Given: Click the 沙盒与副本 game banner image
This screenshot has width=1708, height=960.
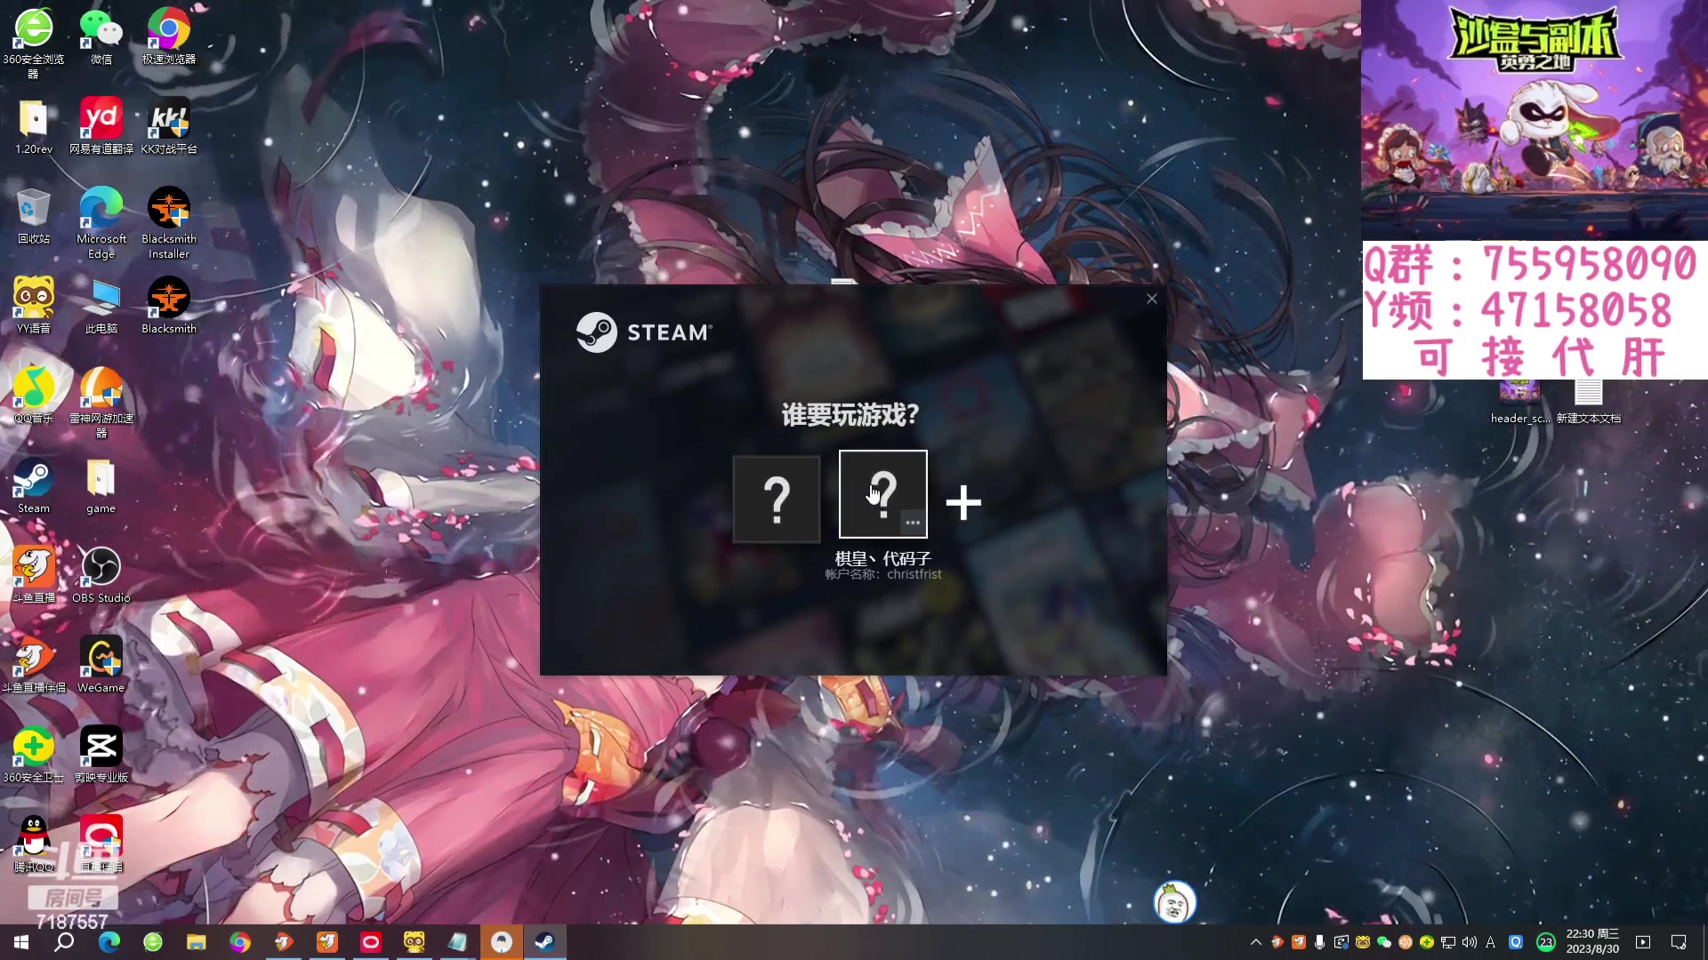Looking at the screenshot, I should pyautogui.click(x=1535, y=120).
